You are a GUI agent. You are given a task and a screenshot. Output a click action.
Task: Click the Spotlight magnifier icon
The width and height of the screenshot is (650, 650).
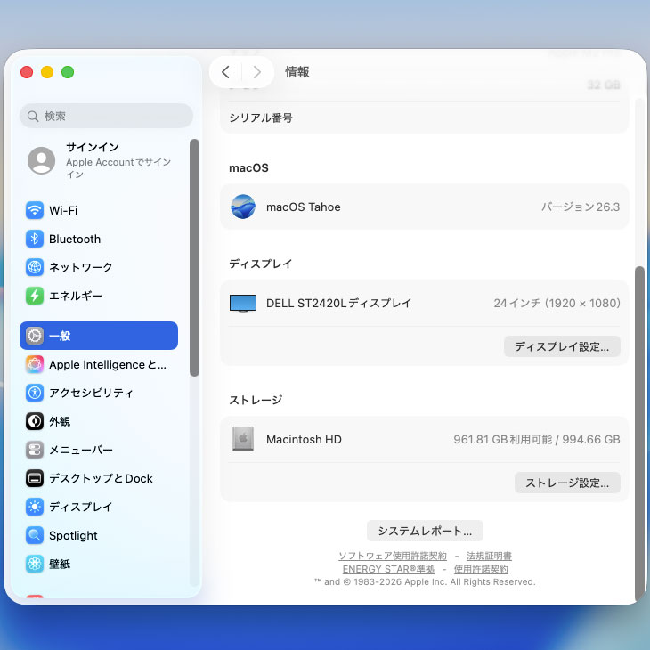coord(35,535)
